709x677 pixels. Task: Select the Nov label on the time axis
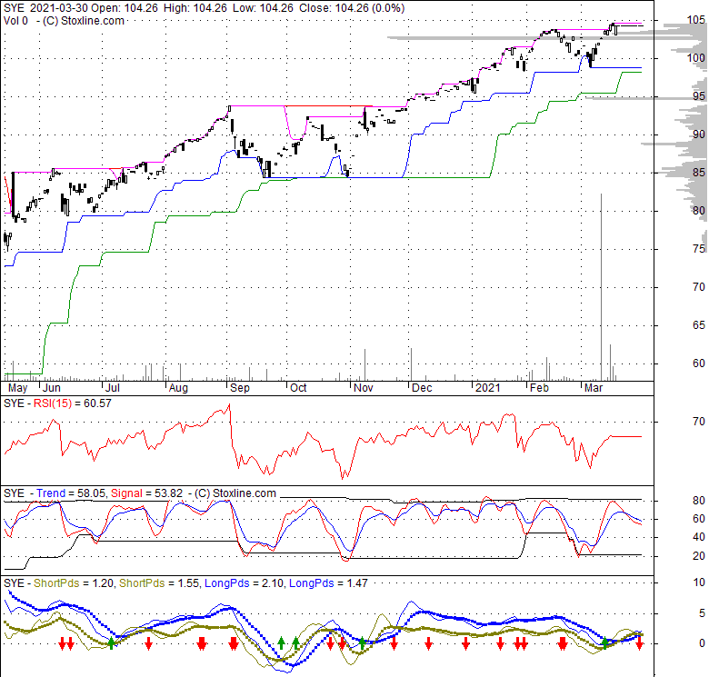[x=364, y=388]
